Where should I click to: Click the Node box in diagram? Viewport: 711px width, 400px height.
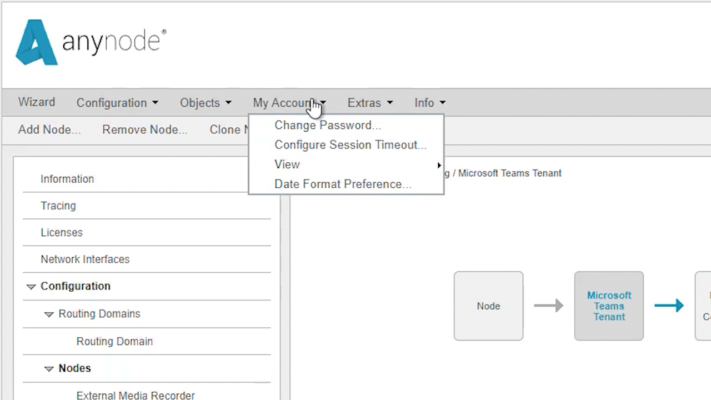point(488,306)
